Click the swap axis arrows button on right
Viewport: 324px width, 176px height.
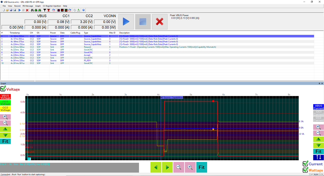pos(318,157)
